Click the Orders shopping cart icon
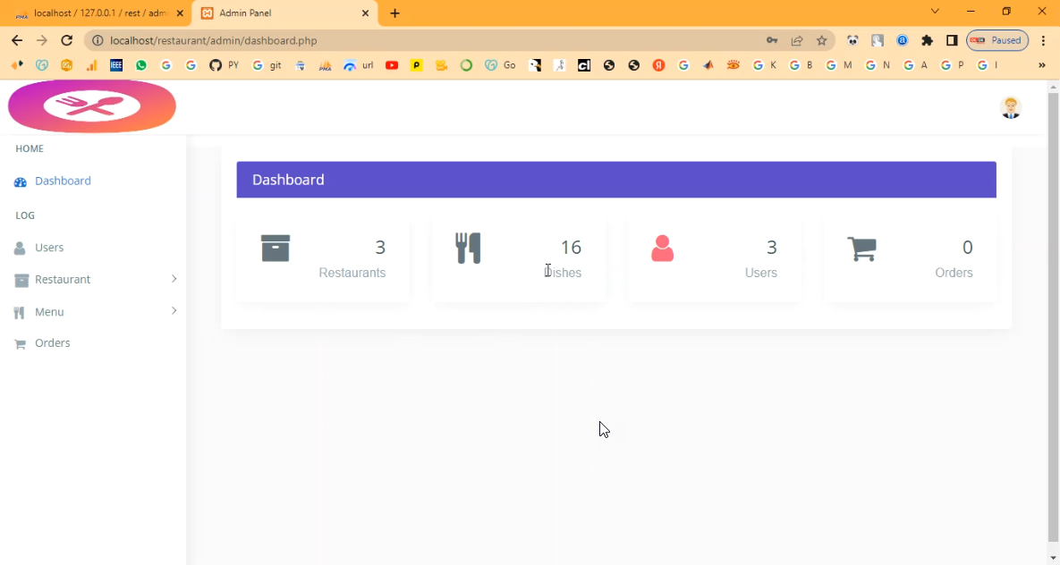 point(861,249)
